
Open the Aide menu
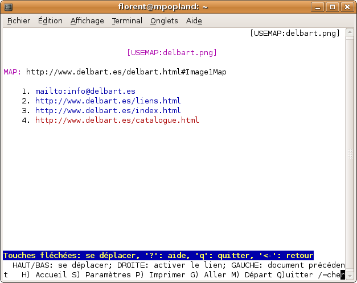[x=194, y=21]
